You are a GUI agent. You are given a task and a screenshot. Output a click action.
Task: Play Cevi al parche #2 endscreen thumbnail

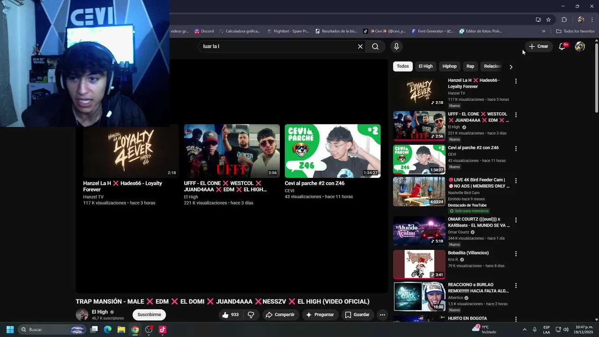click(x=333, y=151)
